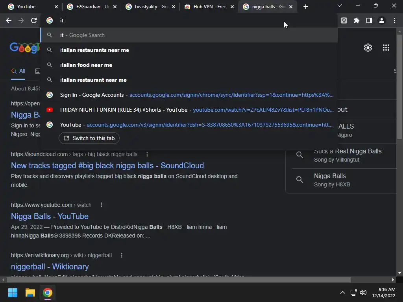Open 'Sign in - Google Accounts' suggestion
Screen dimensions: 403x302
click(189, 95)
